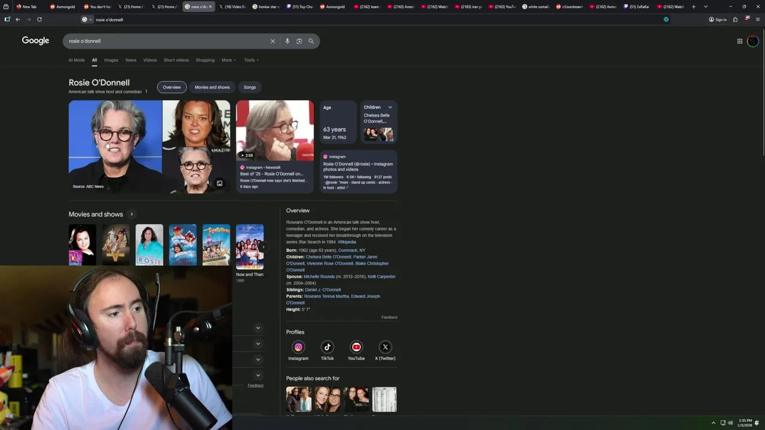
Task: Click the Google search input field
Action: [167, 41]
